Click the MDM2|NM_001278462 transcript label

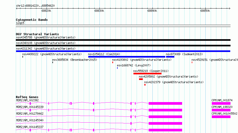pyautogui.click(x=30, y=114)
